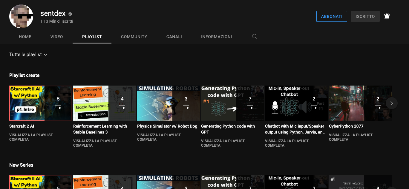This screenshot has height=189, width=409.
Task: Click Generating Python code thumbnail under Playlist create
Action: 232,103
